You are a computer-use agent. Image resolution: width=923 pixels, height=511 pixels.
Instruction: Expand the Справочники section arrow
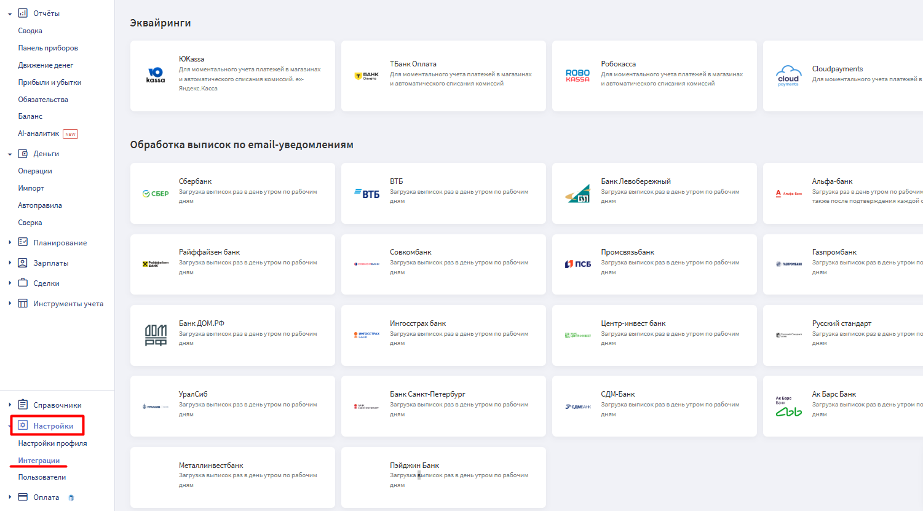pos(10,405)
